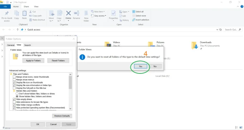Click the Properties checkmark icon
Screen dimensions: 244x130
click(114, 13)
